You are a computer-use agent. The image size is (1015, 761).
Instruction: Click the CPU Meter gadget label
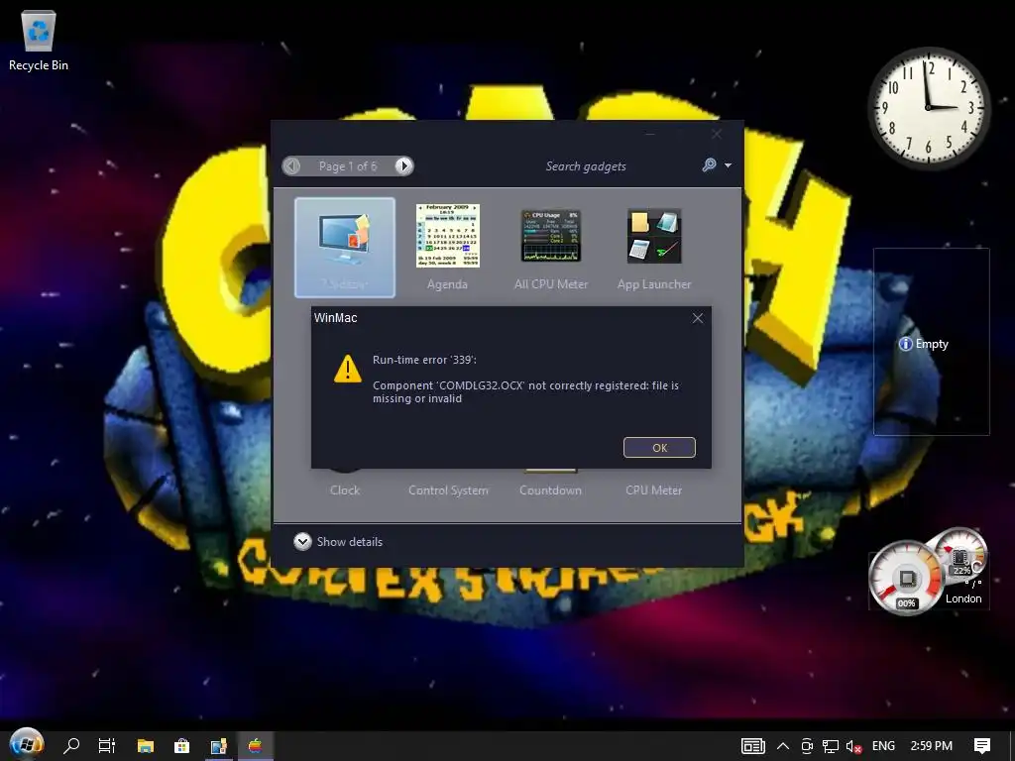[654, 489]
